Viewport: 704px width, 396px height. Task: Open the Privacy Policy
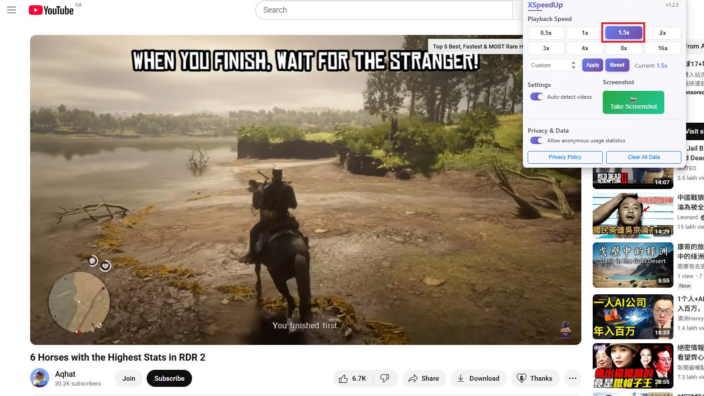pyautogui.click(x=565, y=157)
